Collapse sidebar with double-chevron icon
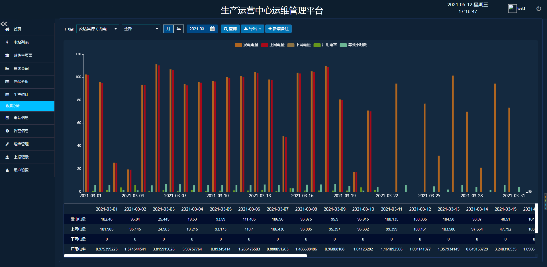The height and width of the screenshot is (267, 547). 4,24
